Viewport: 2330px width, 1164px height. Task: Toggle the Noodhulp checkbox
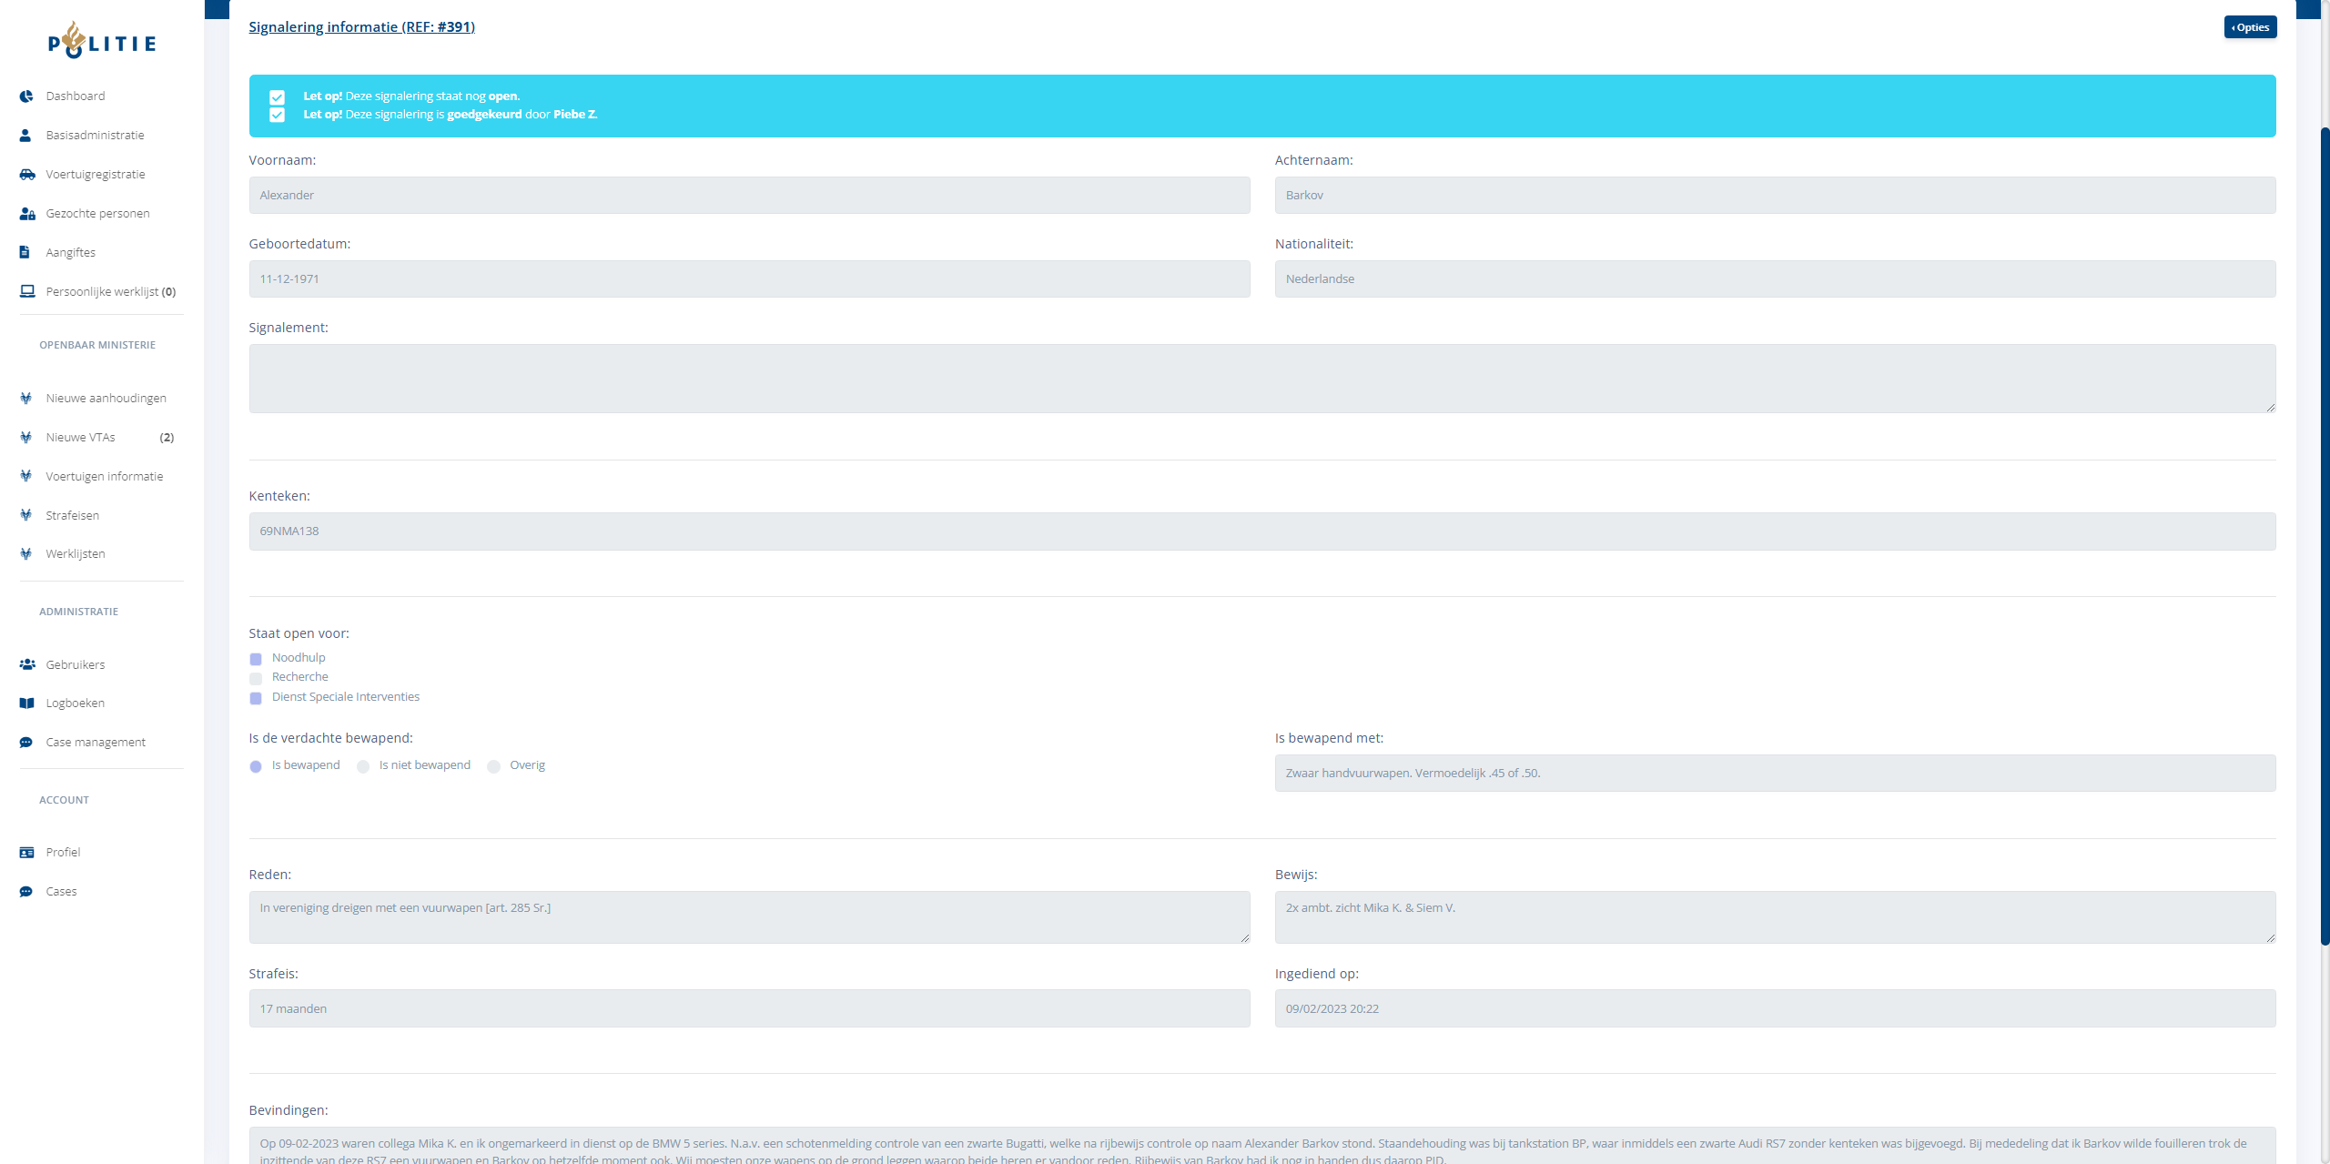tap(256, 659)
